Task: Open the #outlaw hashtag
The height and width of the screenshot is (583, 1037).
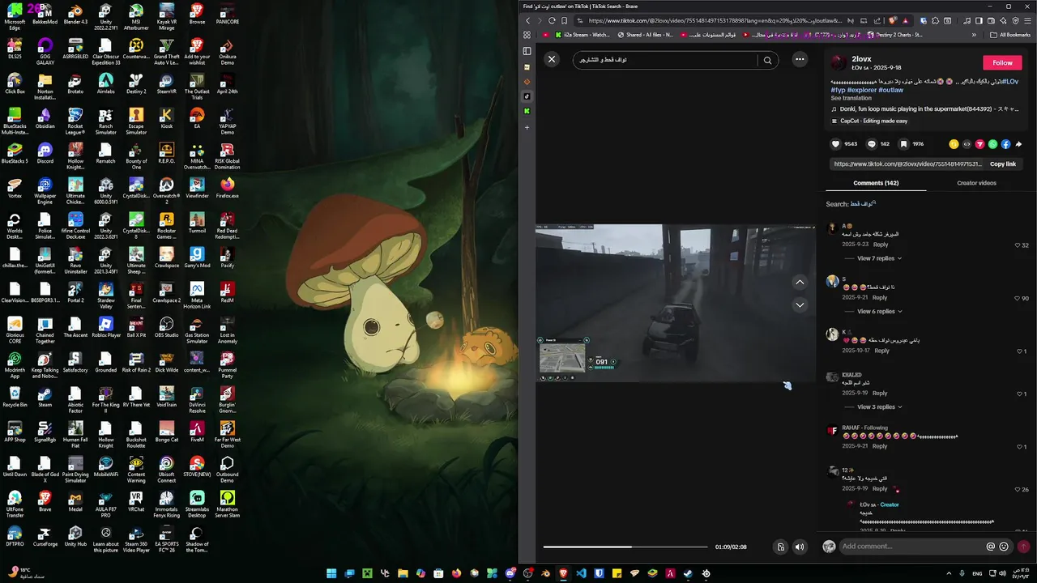Action: [x=891, y=90]
